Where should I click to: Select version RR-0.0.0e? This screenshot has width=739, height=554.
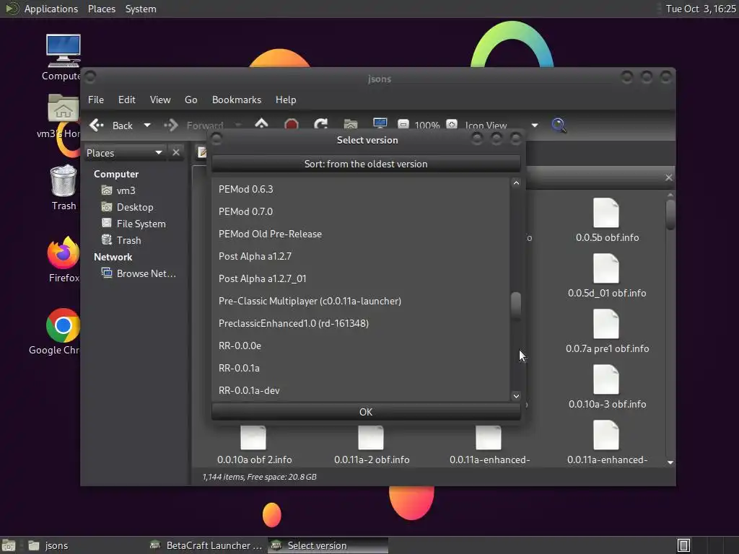click(x=361, y=346)
